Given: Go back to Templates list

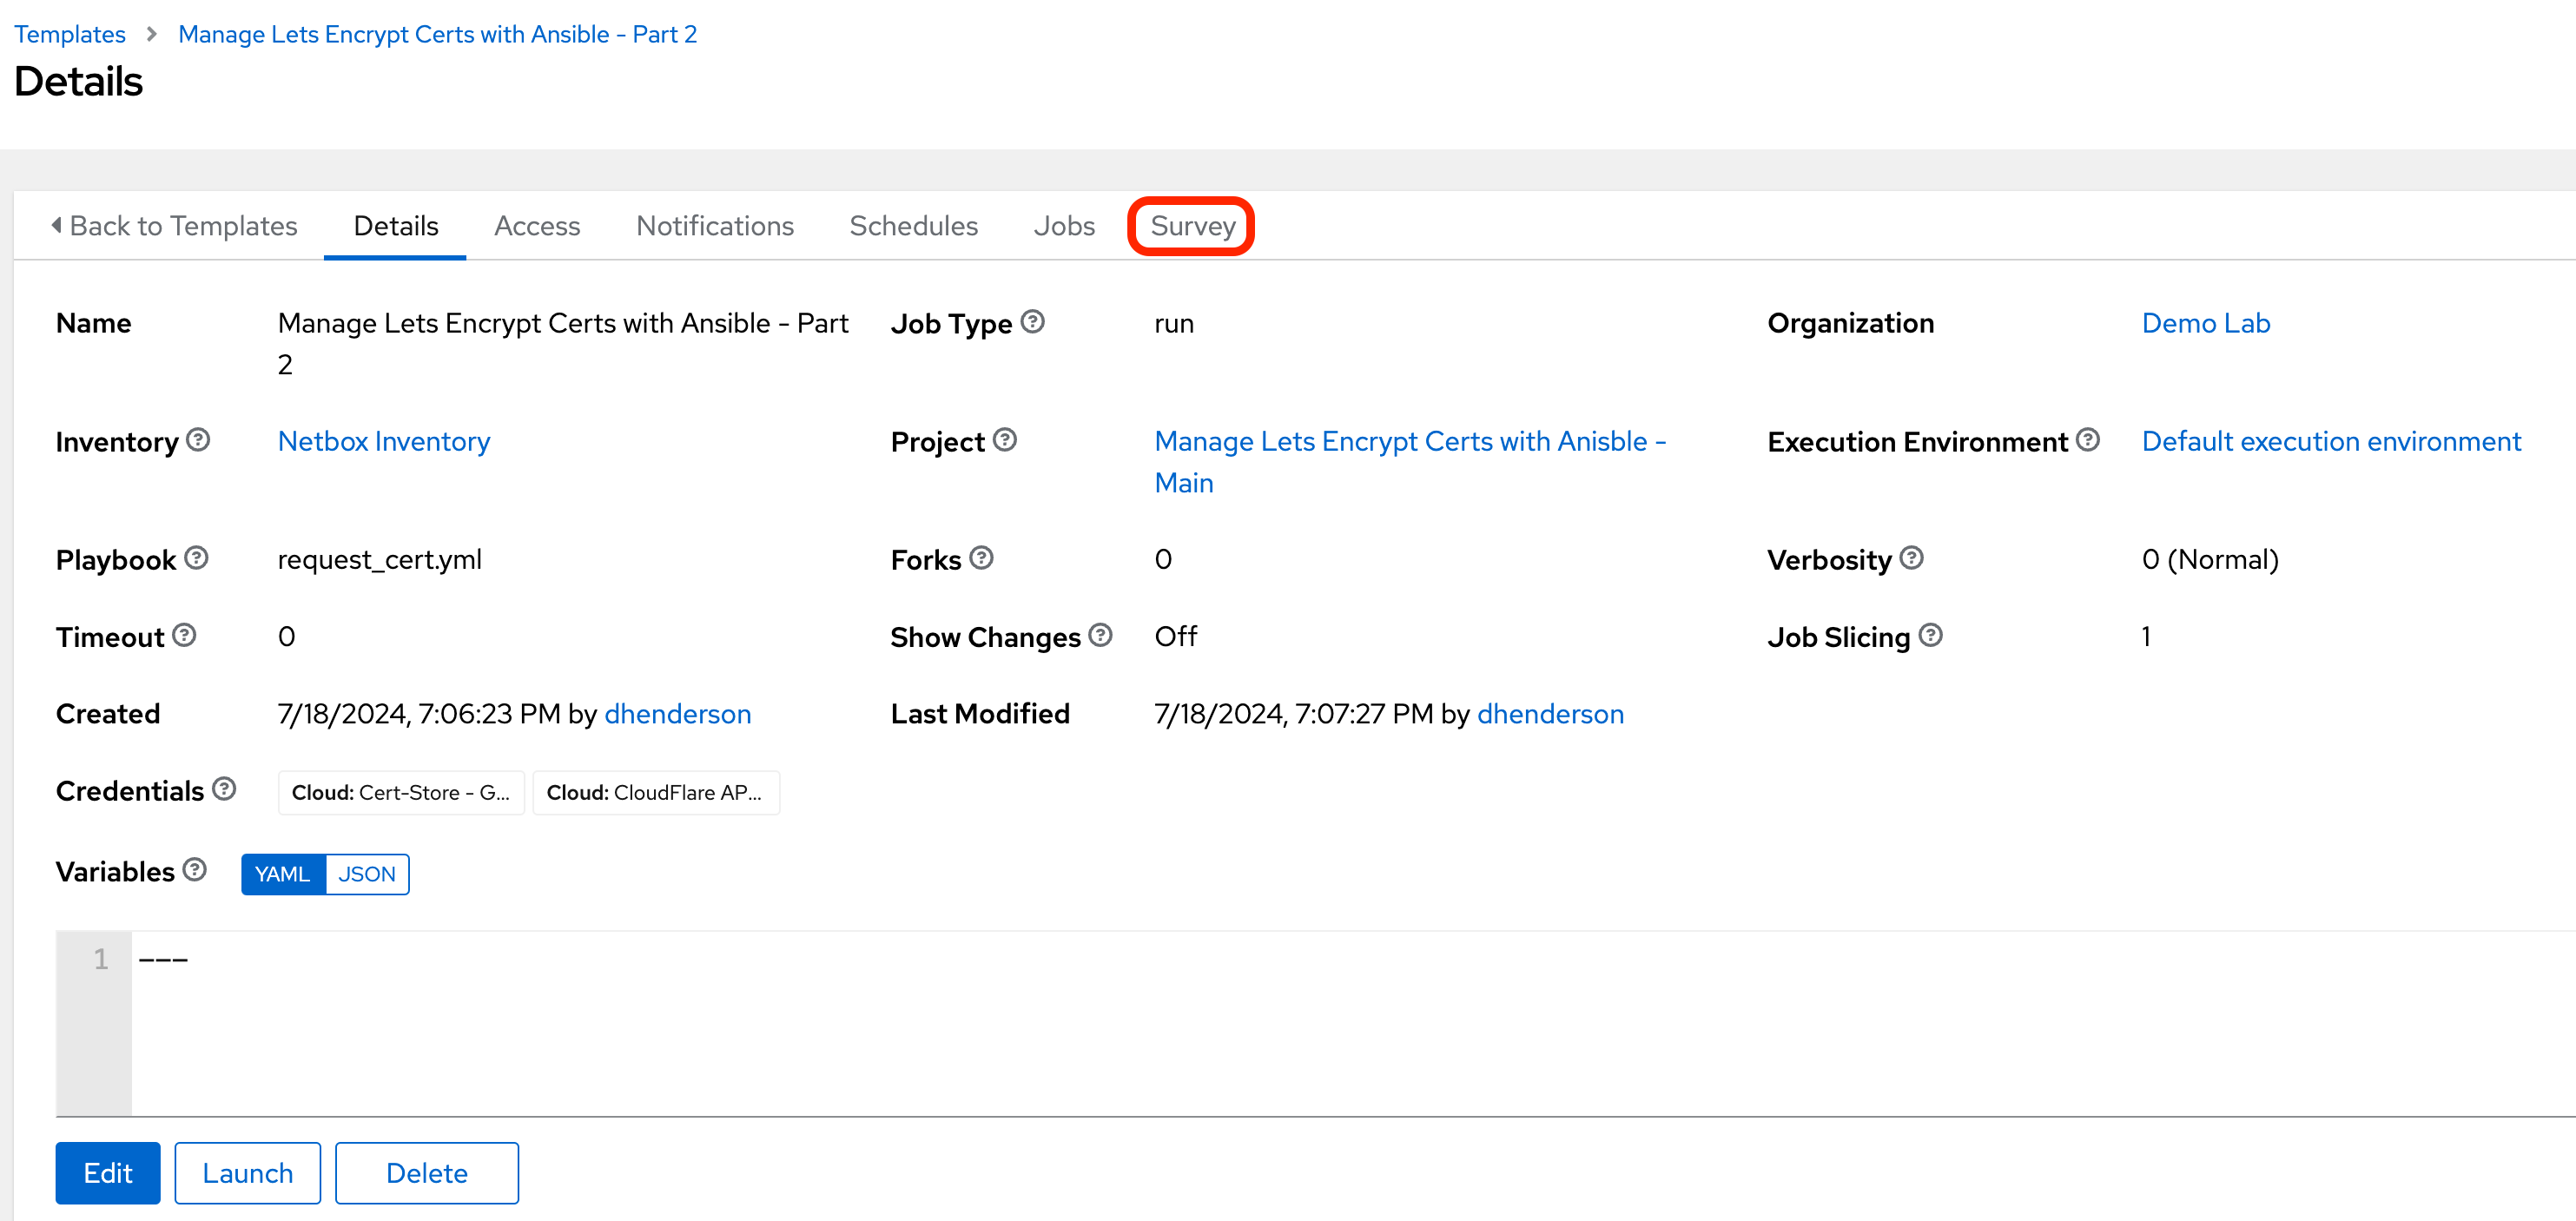Looking at the screenshot, I should pyautogui.click(x=174, y=226).
